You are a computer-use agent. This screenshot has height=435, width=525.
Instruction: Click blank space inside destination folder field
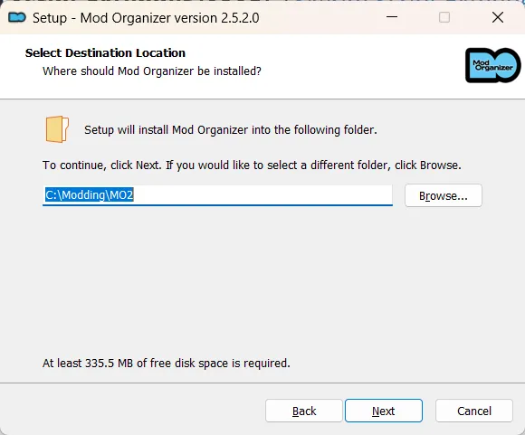click(262, 194)
